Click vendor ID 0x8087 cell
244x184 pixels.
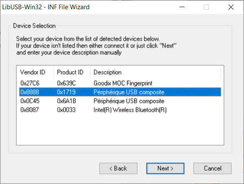(x=30, y=110)
